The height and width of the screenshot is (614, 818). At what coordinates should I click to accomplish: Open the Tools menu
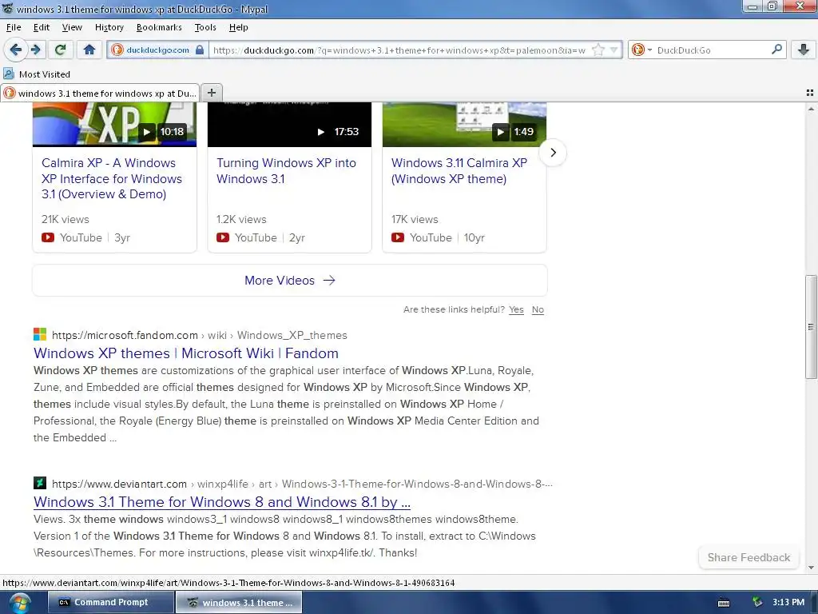pyautogui.click(x=205, y=27)
